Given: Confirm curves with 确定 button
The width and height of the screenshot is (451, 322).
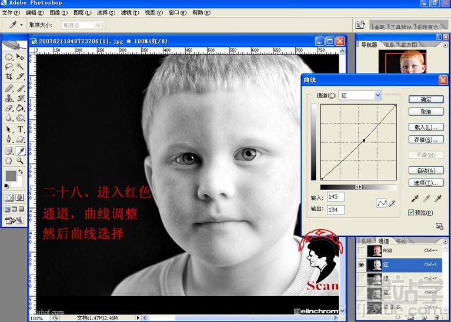Looking at the screenshot, I should (x=426, y=99).
